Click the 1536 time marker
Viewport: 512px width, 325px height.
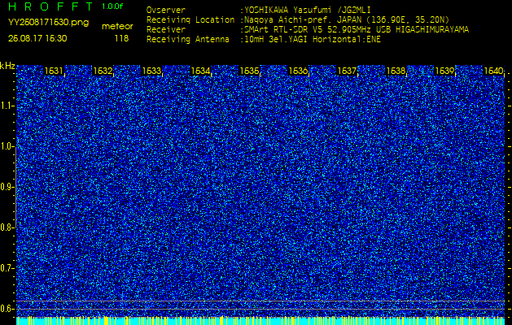pyautogui.click(x=298, y=71)
